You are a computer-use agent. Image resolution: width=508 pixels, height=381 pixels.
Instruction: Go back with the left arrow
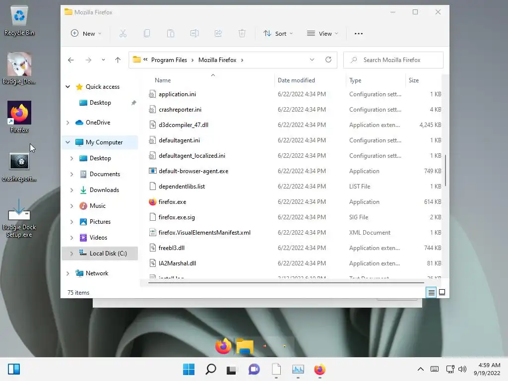click(70, 60)
